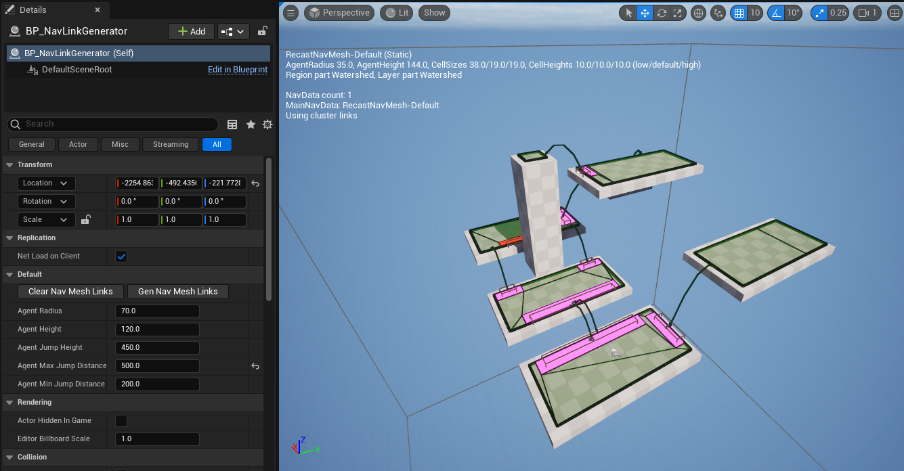
Task: Toggle grid snapping on the viewport toolbar
Action: pos(739,13)
